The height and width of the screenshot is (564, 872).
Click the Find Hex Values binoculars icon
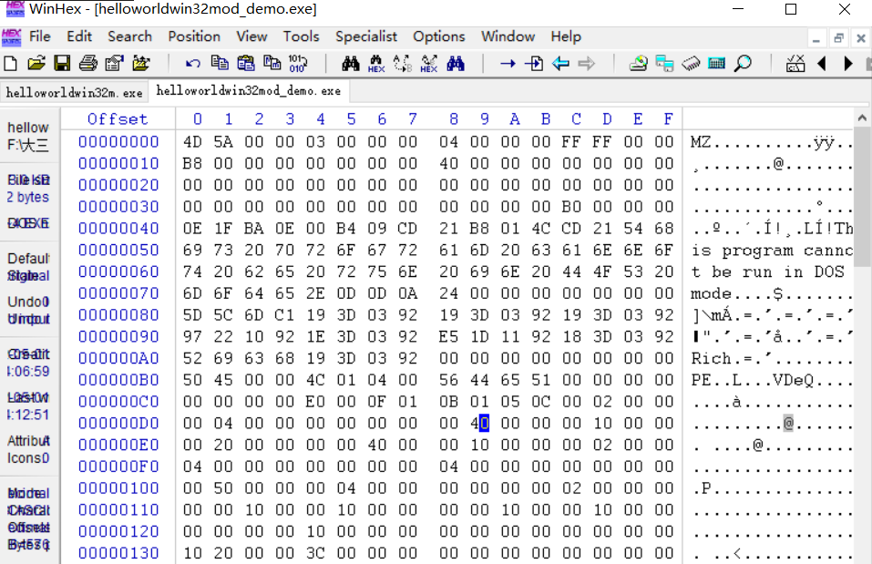pos(376,64)
